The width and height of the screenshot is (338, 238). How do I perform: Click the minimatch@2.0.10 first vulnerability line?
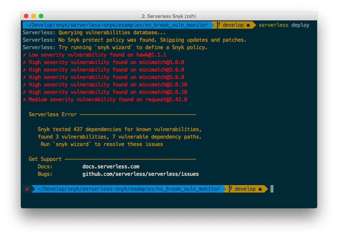105,85
